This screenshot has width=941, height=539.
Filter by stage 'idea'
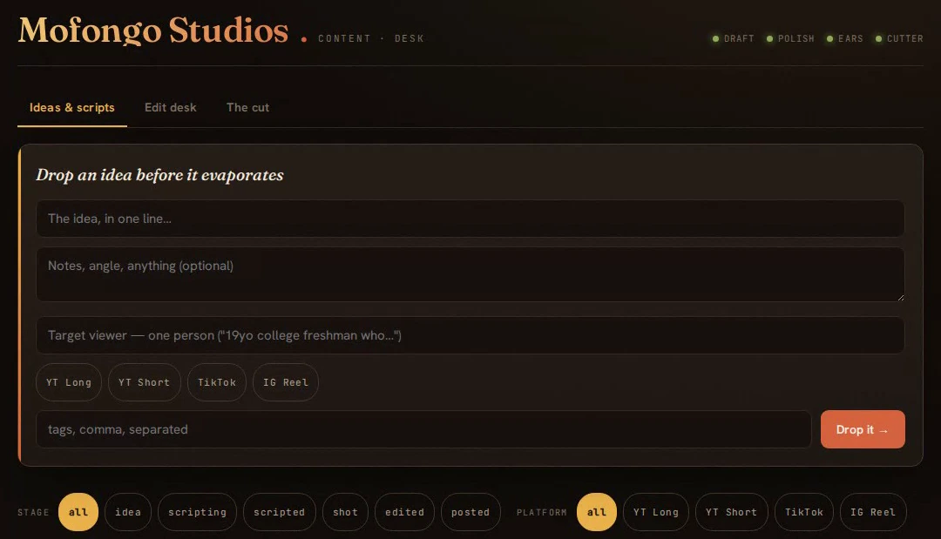tap(128, 512)
